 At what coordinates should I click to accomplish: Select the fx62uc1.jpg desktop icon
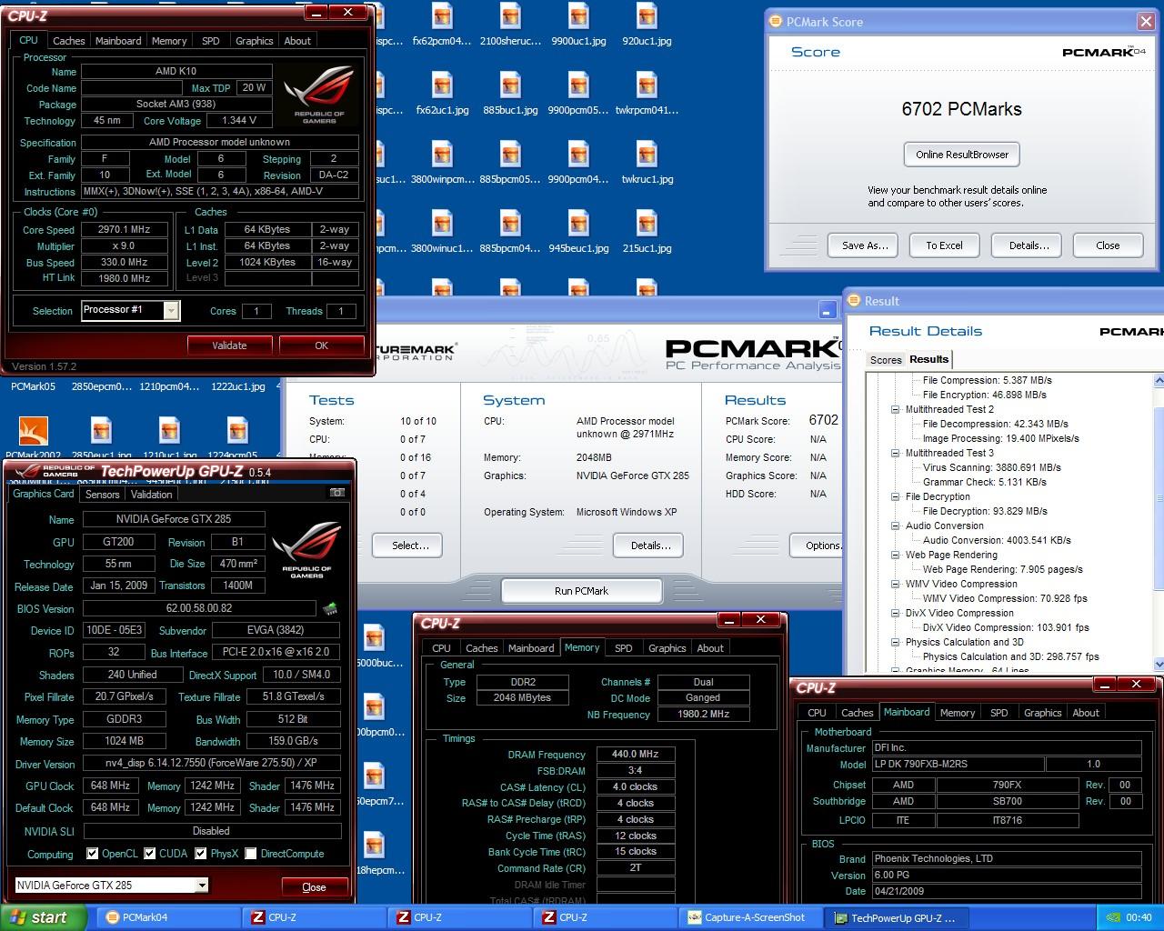tap(442, 94)
